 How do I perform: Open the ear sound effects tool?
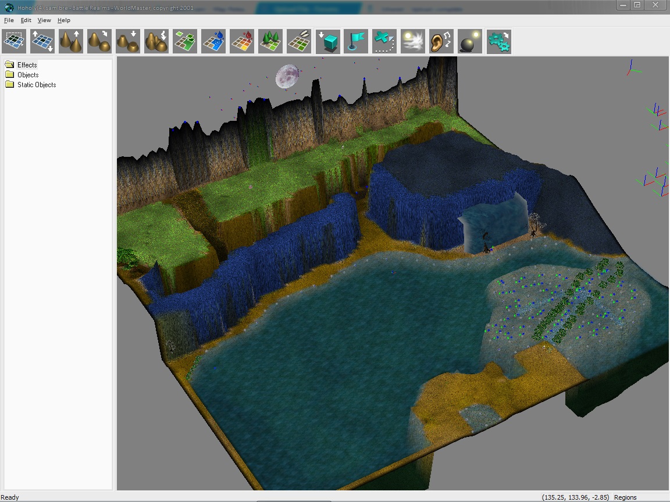point(441,42)
